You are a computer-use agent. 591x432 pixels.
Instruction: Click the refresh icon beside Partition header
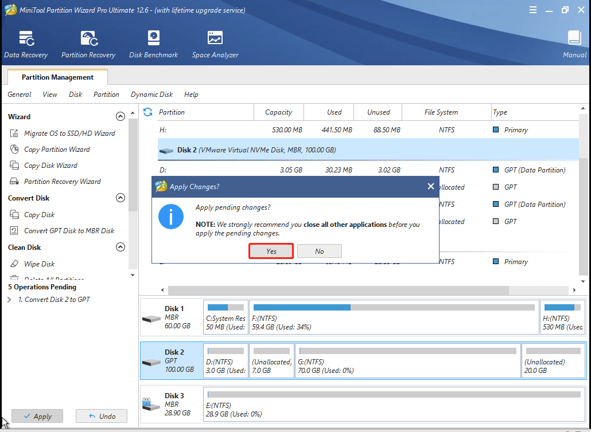click(148, 112)
